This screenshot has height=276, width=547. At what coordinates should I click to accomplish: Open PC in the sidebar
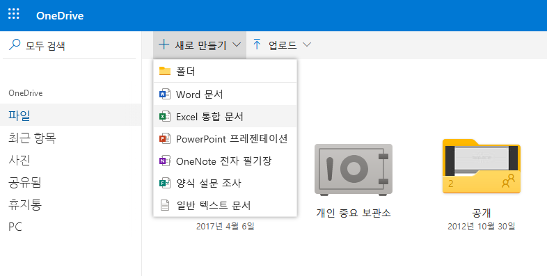(x=70, y=227)
